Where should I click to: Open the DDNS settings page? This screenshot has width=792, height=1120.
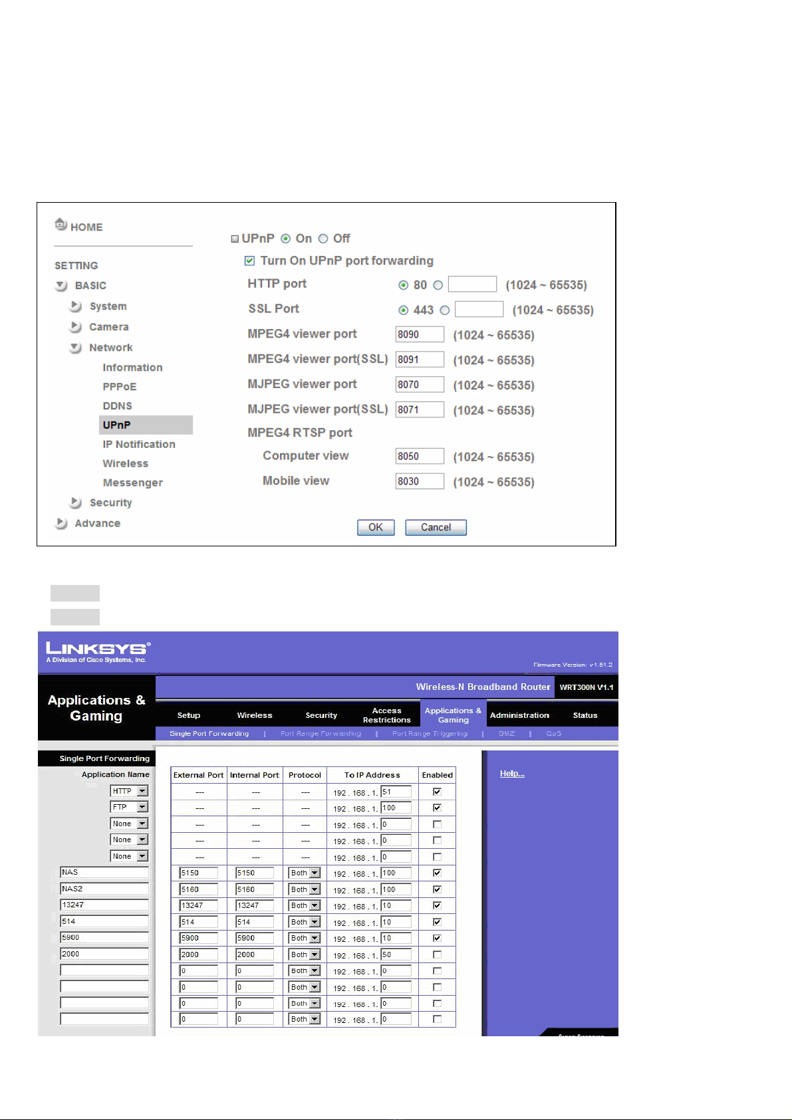117,406
